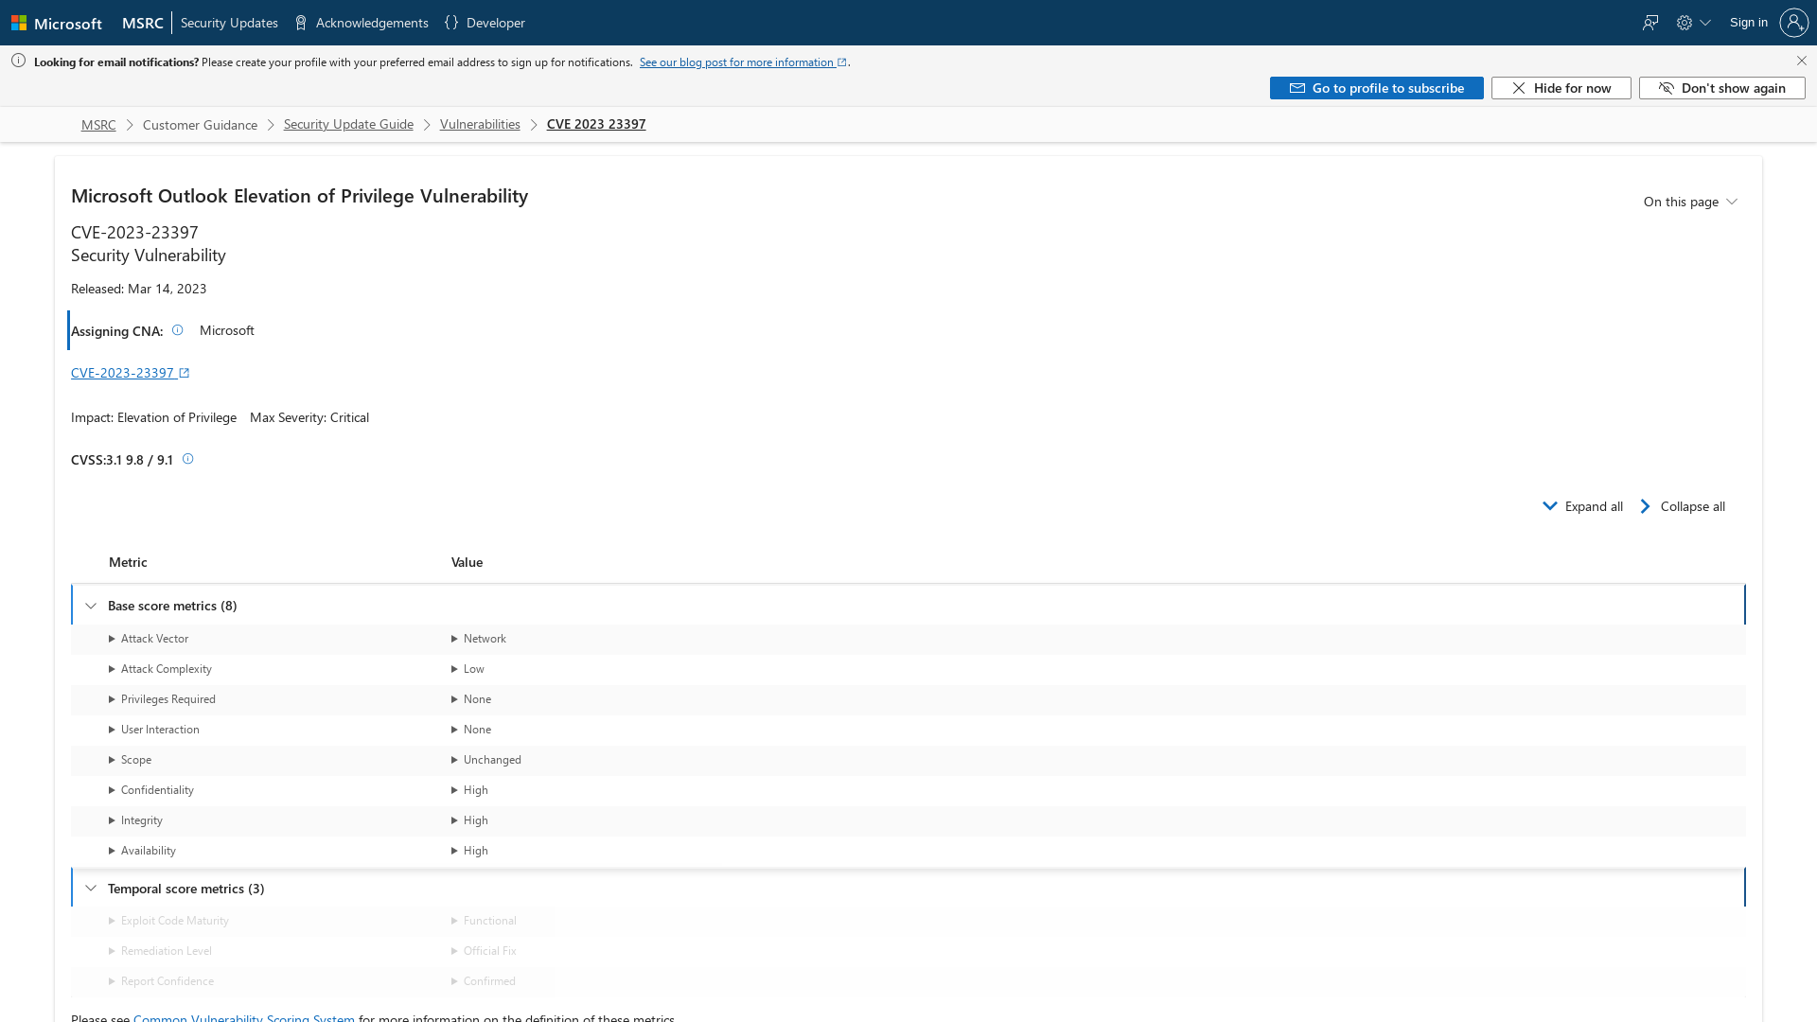Image resolution: width=1817 pixels, height=1022 pixels.
Task: Click info icon next to Assigning CNA
Action: 177,330
